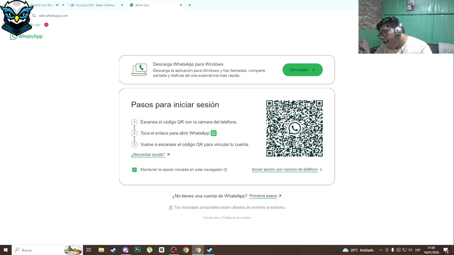The height and width of the screenshot is (255, 454).
Task: Click the lock icon next to encryption notice
Action: [x=171, y=208]
